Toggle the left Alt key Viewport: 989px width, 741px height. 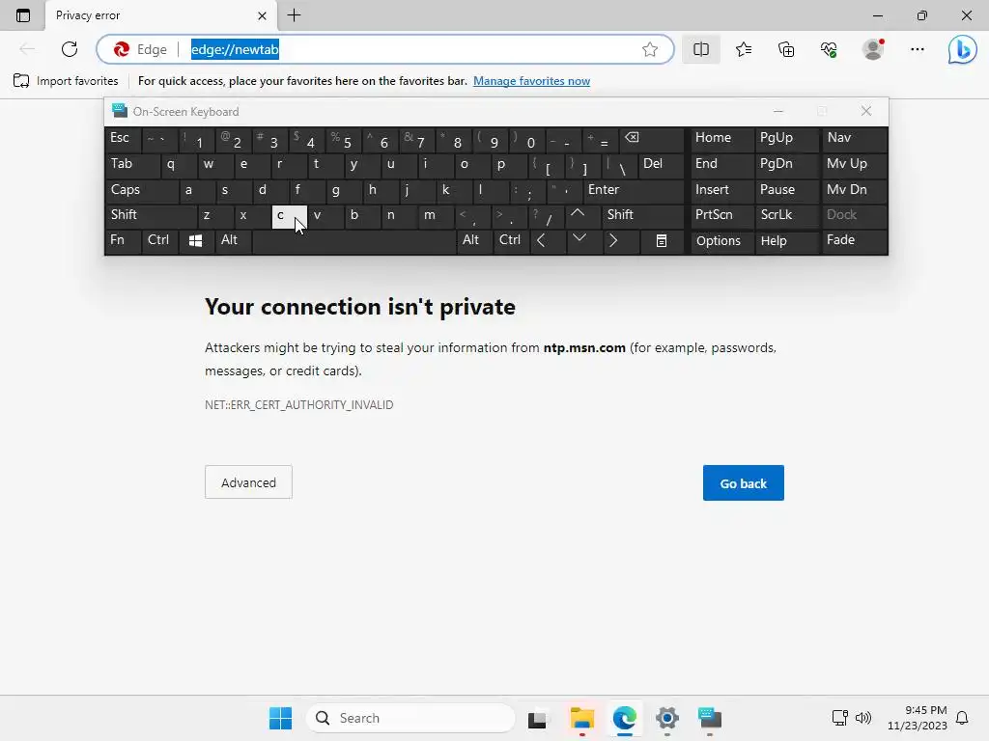(232, 240)
